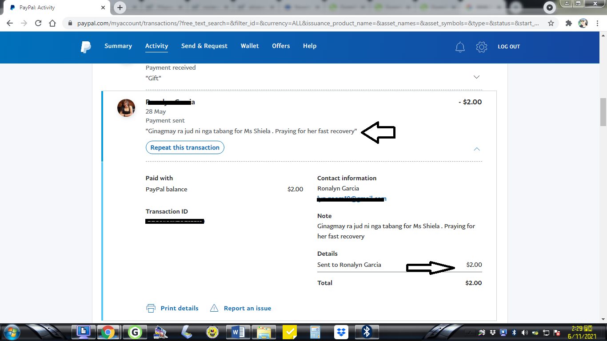Screen dimensions: 607x341
Task: Click "Sent to Ronalyn Garcia" details row
Action: pos(399,265)
